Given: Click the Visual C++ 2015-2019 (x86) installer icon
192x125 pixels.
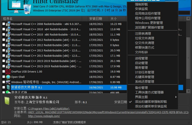Looking at the screenshot, I should [x=8, y=66].
